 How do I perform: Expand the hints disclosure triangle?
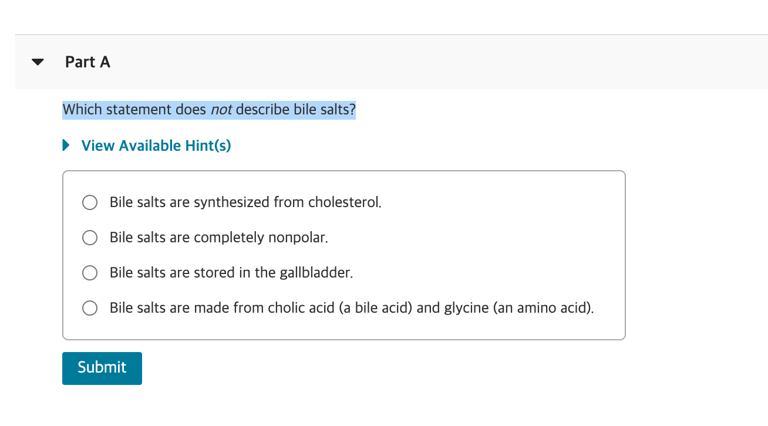point(66,146)
